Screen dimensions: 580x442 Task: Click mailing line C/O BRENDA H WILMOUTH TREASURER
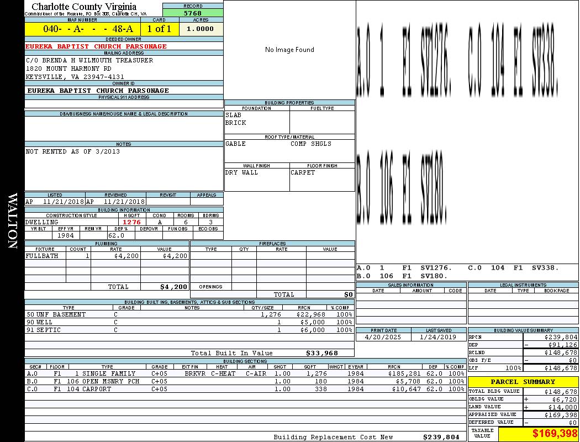pyautogui.click(x=89, y=60)
